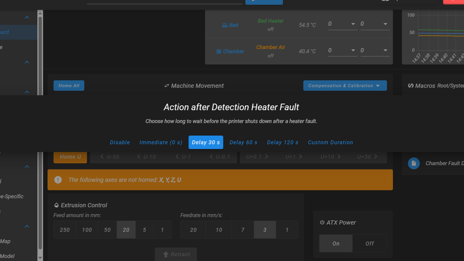Click Bed Heater name label
This screenshot has width=464, height=261.
271,21
